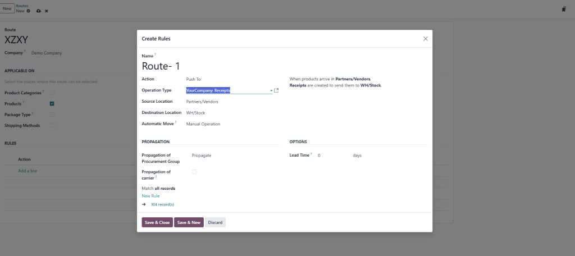Click the bookmark icon at top right
The width and height of the screenshot is (575, 256).
563,9
